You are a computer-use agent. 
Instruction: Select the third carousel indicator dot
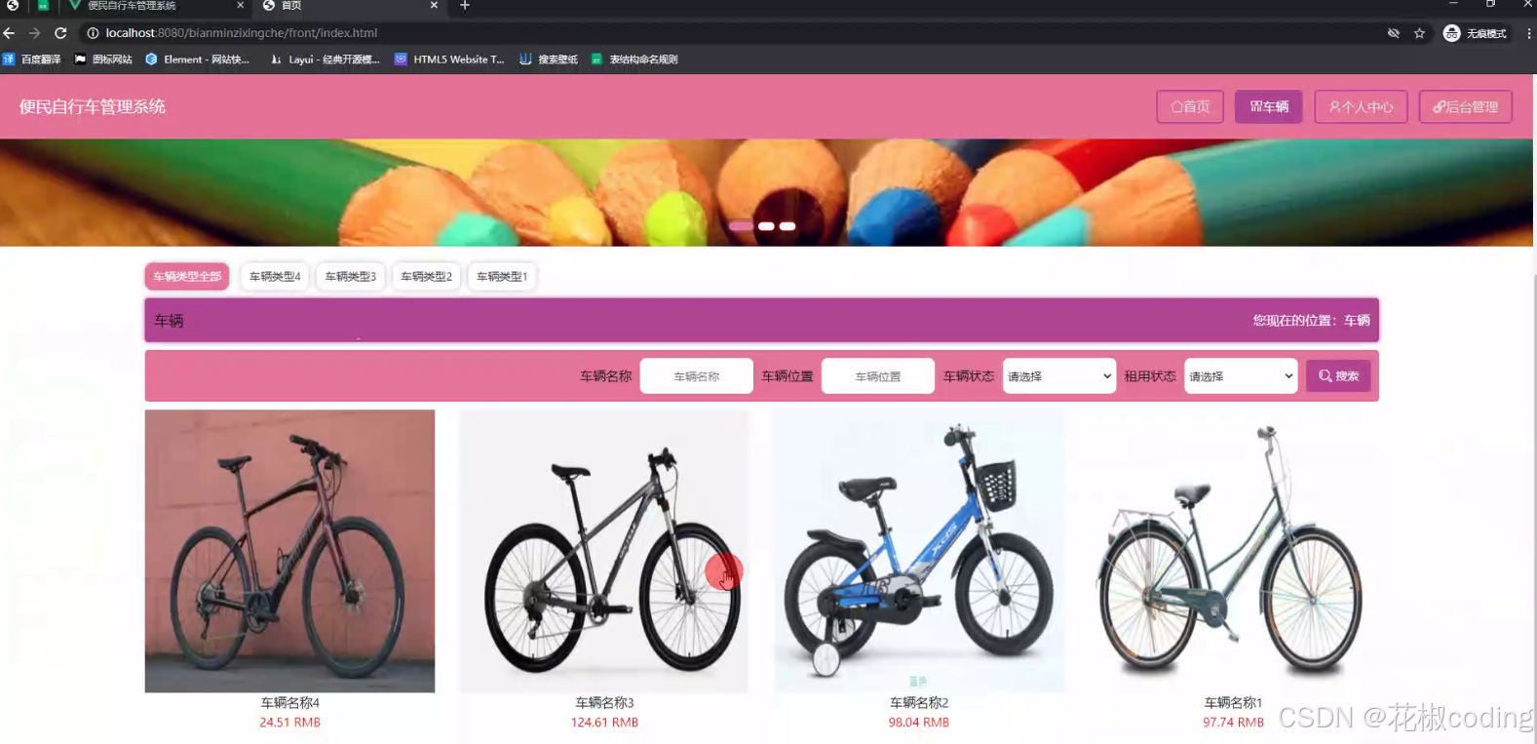tap(788, 226)
